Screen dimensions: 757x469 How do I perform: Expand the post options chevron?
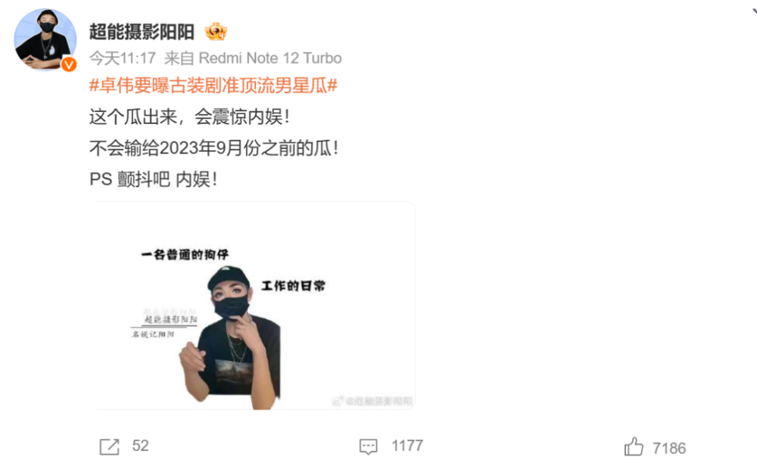tap(754, 11)
